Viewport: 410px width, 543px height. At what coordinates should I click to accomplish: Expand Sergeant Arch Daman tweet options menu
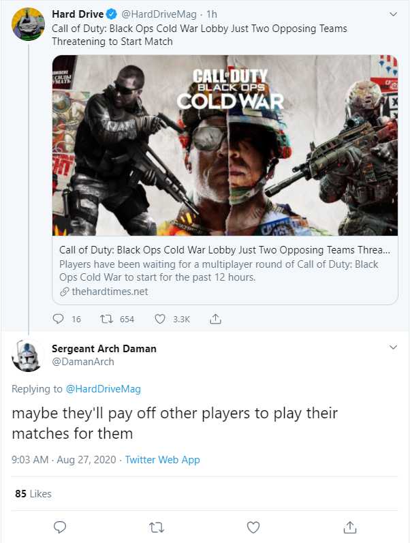coord(393,348)
